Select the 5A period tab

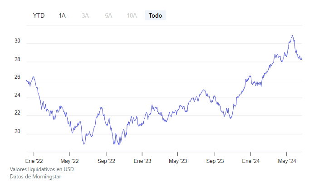108,15
